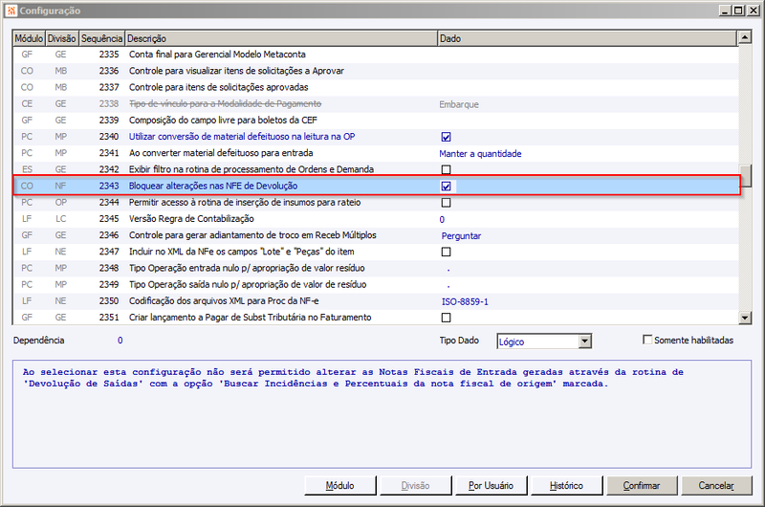Viewport: 765px width, 507px height.
Task: Click the scrollbar down arrow of the list
Action: pos(745,319)
